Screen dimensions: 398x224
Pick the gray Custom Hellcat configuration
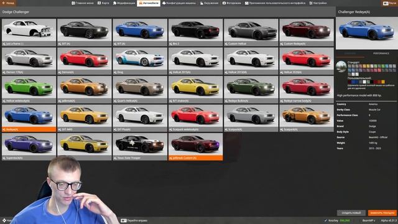pos(251,32)
